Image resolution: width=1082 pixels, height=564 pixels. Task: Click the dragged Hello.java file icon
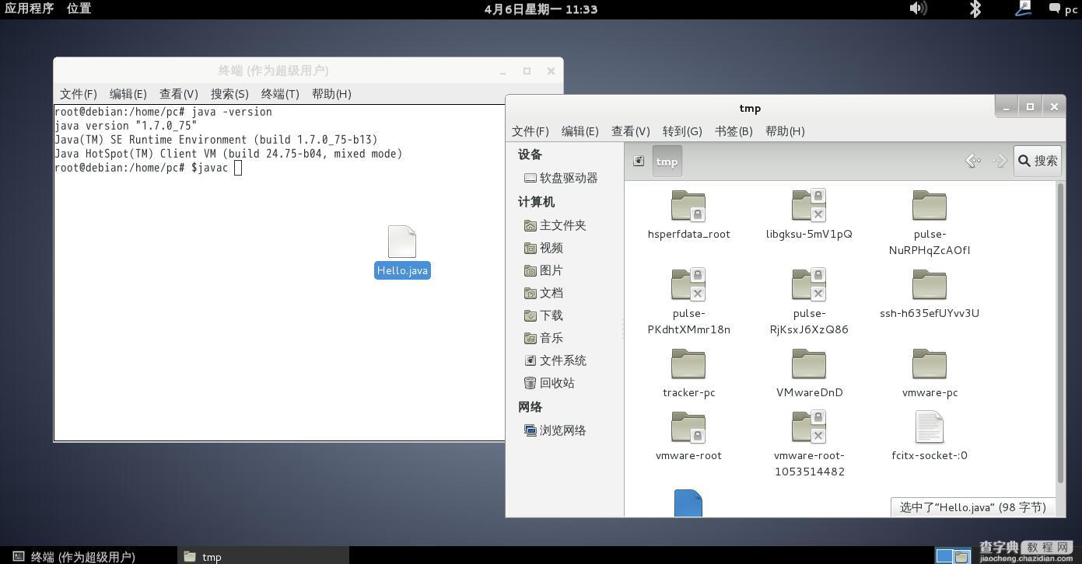(402, 242)
